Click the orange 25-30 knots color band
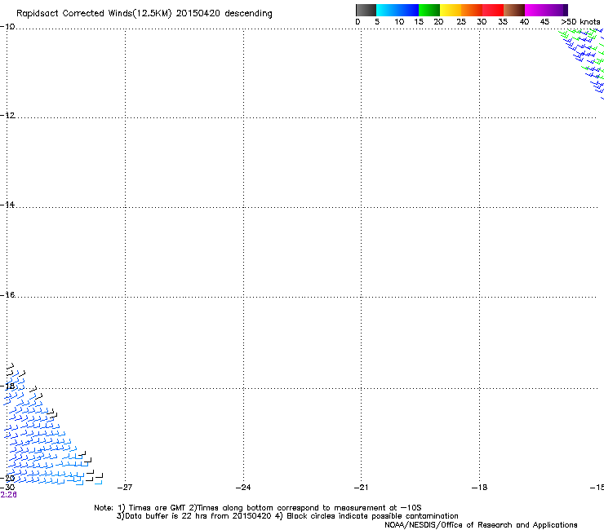Image resolution: width=604 pixels, height=530 pixels. [x=472, y=10]
